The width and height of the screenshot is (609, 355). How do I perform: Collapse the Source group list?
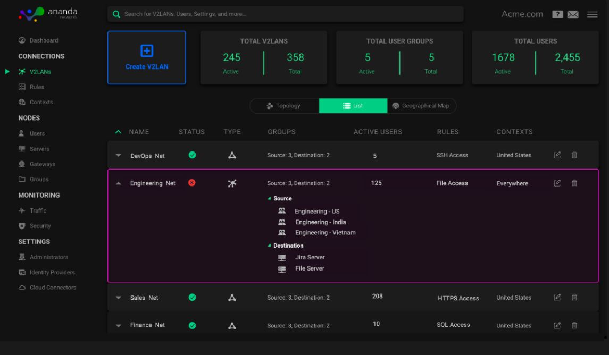point(269,199)
